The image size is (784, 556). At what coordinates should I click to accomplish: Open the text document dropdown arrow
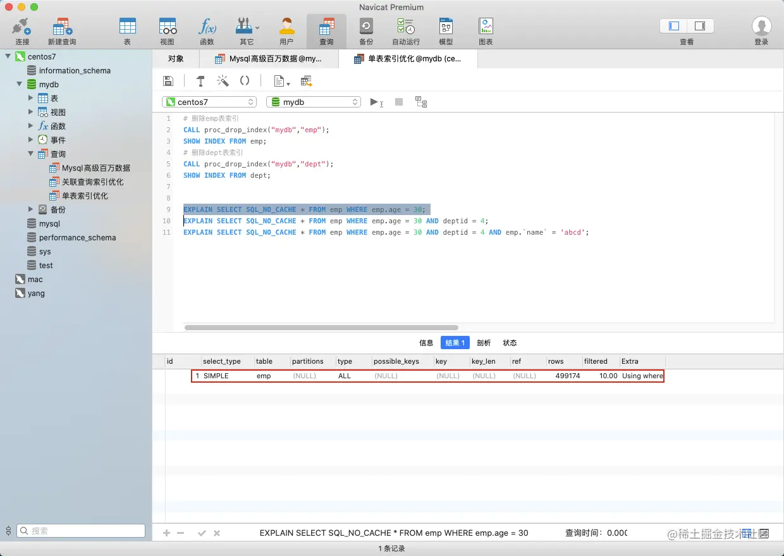288,83
